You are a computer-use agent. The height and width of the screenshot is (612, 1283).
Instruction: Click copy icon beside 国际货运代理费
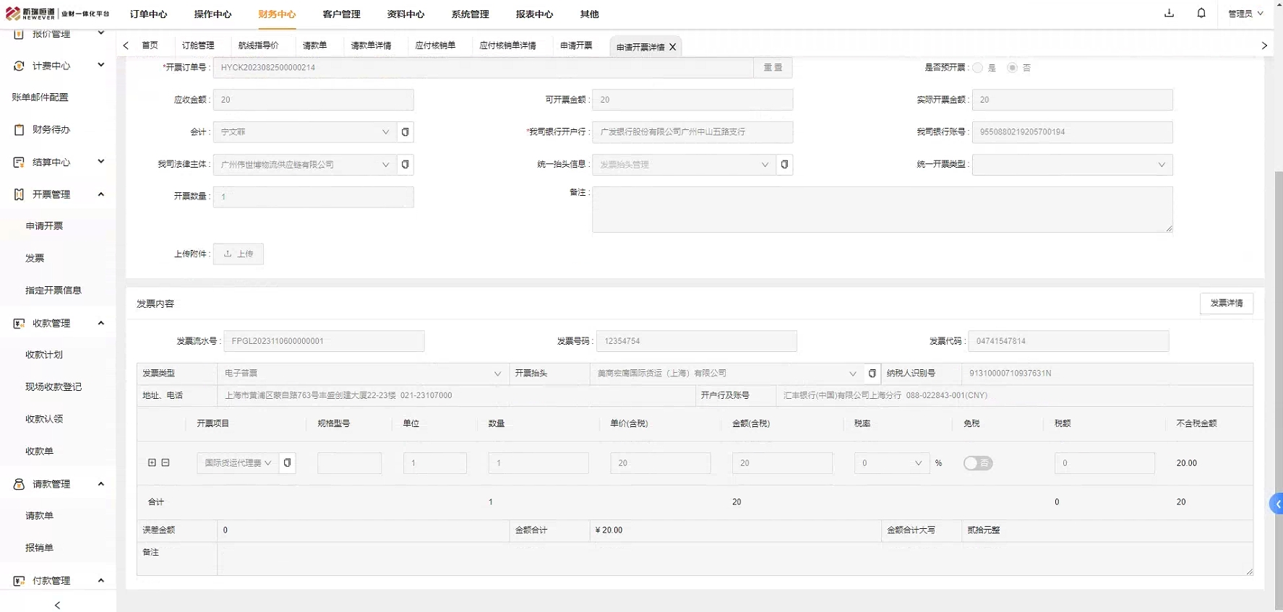pos(287,462)
